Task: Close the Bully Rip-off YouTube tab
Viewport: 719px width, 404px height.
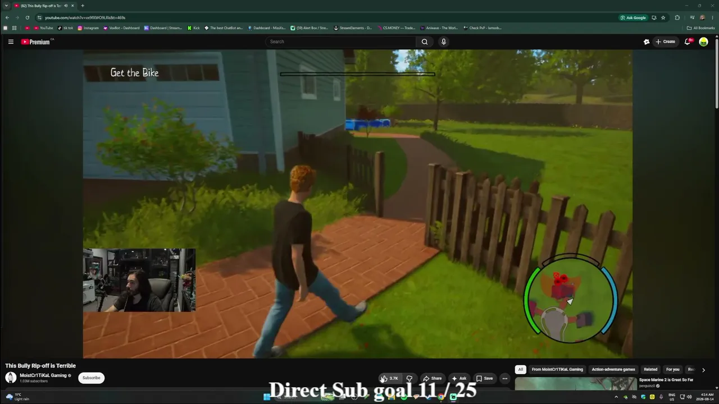Action: pyautogui.click(x=72, y=6)
